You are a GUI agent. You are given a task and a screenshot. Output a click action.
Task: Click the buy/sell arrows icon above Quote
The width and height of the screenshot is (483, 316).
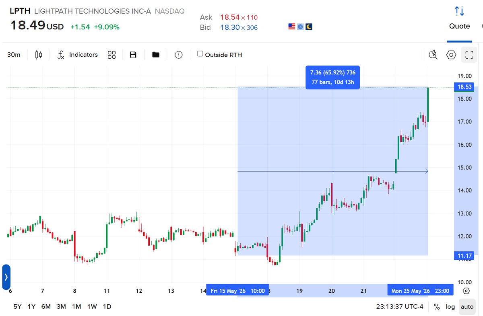coord(459,11)
